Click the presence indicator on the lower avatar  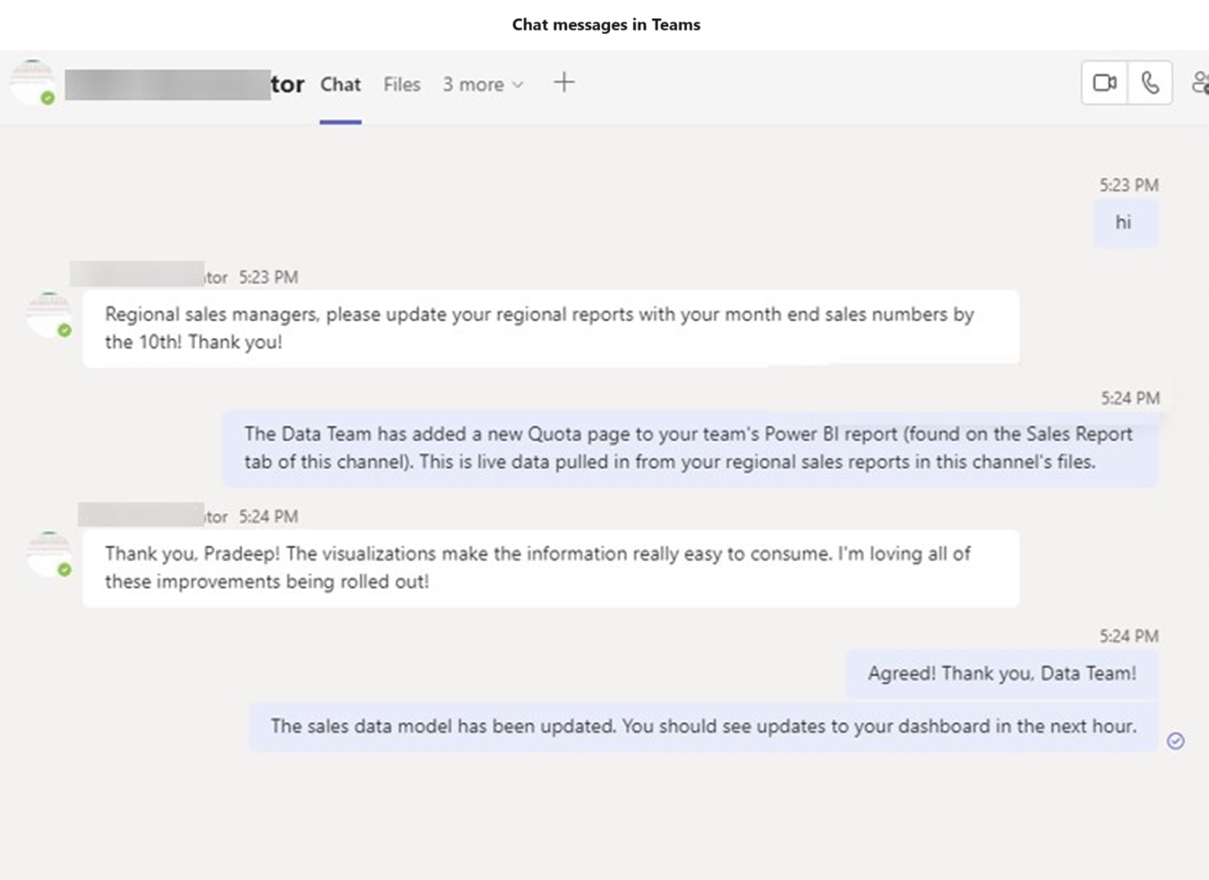[64, 570]
